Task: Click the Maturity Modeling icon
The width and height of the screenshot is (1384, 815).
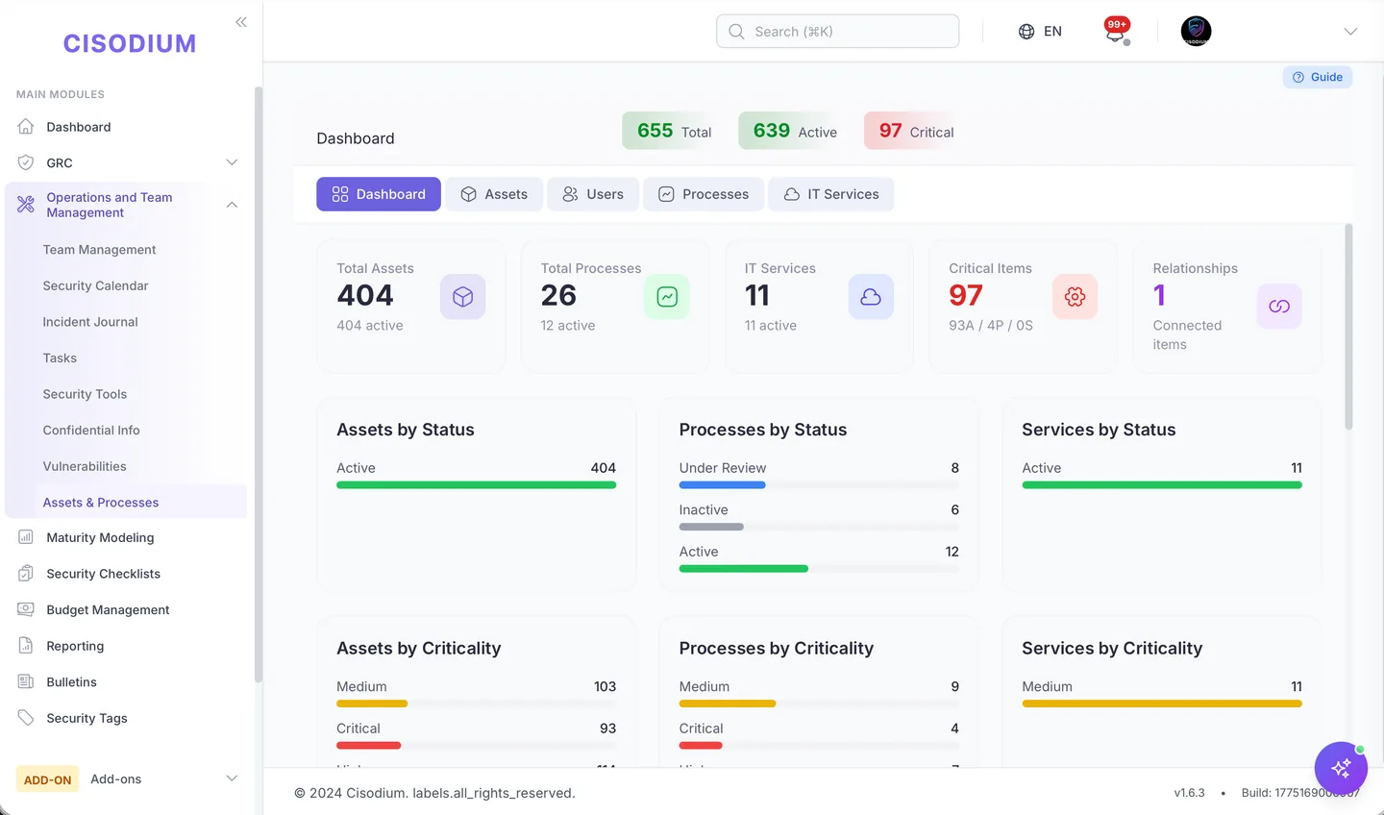Action: point(26,538)
